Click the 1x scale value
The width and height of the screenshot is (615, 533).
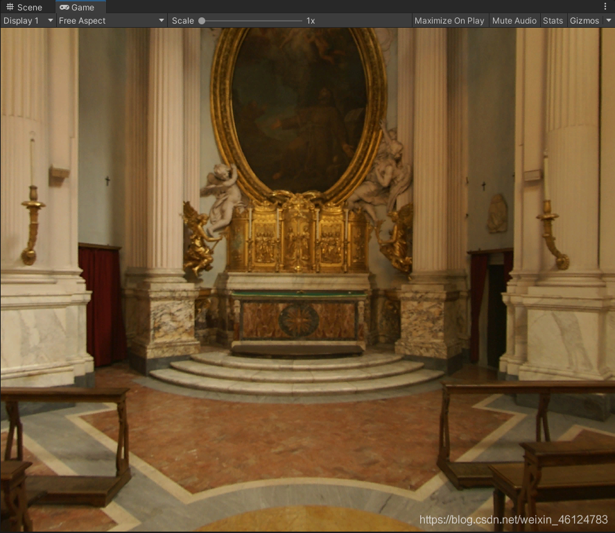(311, 21)
